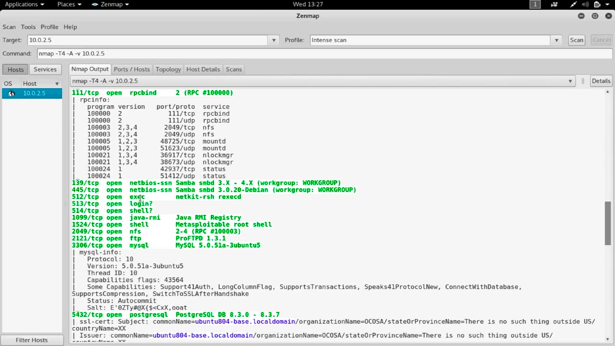Click the 512/tcp exec netkit-rsh line
Image resolution: width=615 pixels, height=346 pixels.
(x=157, y=197)
